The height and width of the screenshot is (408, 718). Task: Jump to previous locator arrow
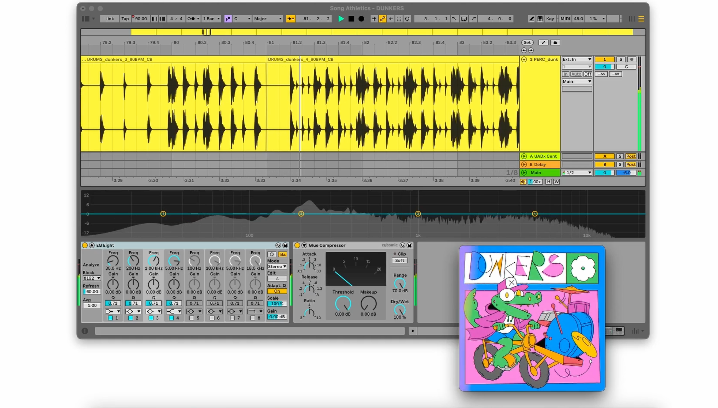click(524, 50)
